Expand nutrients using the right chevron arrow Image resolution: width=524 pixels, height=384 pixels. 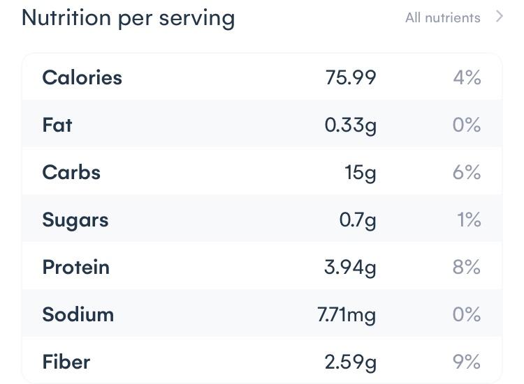(499, 17)
